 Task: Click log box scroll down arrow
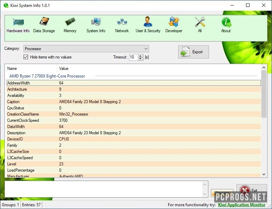pos(205,194)
